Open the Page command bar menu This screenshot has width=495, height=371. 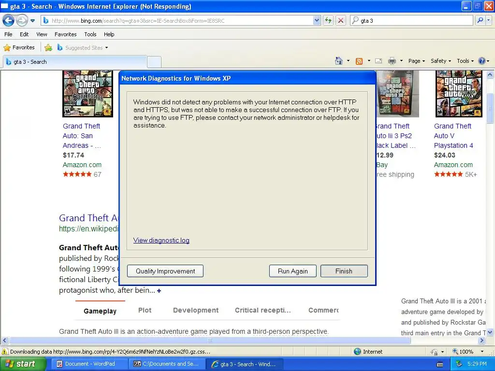416,61
